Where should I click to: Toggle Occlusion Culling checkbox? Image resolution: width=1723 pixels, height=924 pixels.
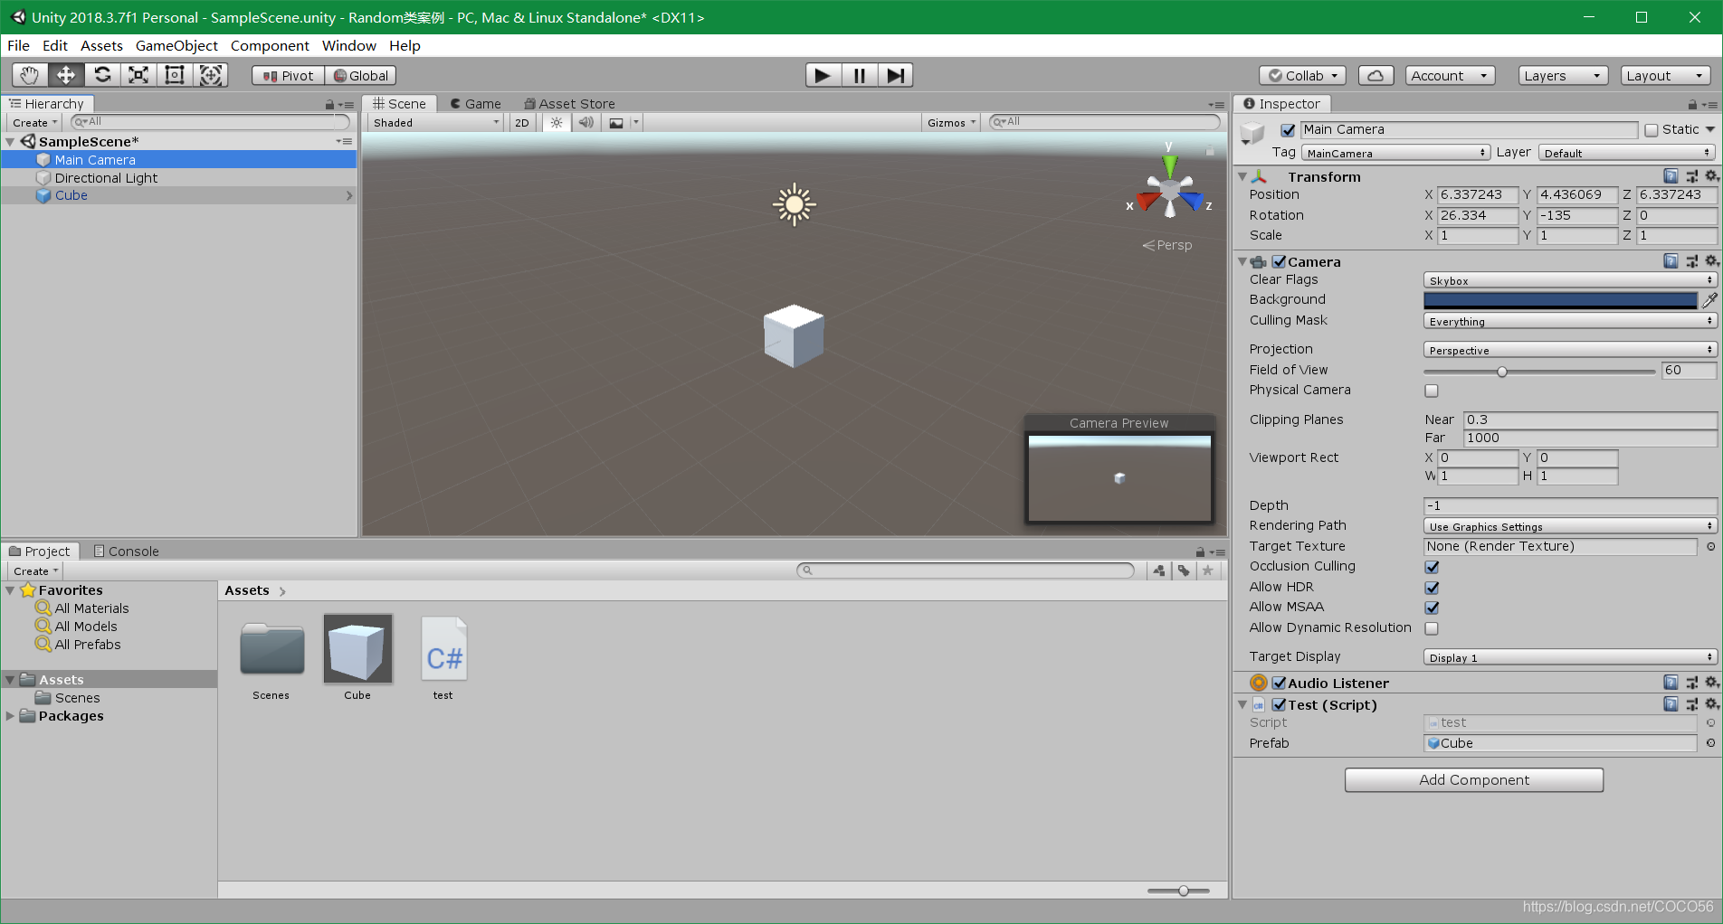(x=1432, y=567)
